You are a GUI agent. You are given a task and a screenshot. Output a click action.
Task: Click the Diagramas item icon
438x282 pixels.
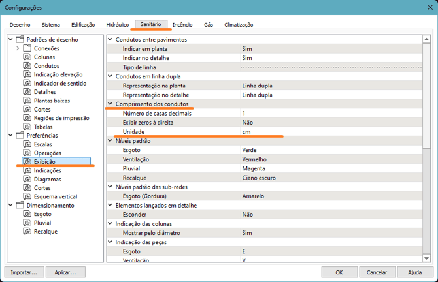tap(27, 179)
